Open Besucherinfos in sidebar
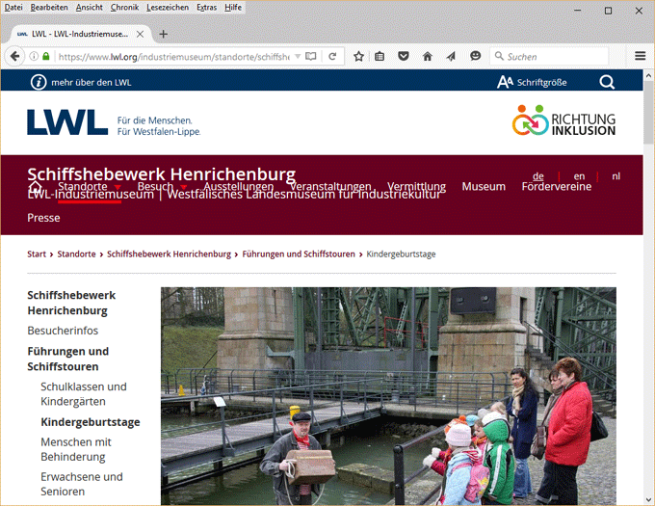Viewport: 655px width, 506px height. [x=63, y=331]
